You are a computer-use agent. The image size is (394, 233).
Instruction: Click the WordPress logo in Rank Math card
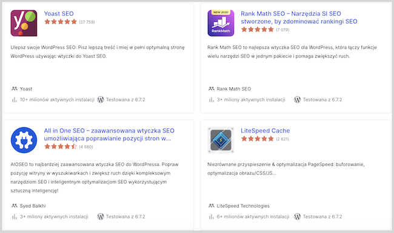click(297, 100)
